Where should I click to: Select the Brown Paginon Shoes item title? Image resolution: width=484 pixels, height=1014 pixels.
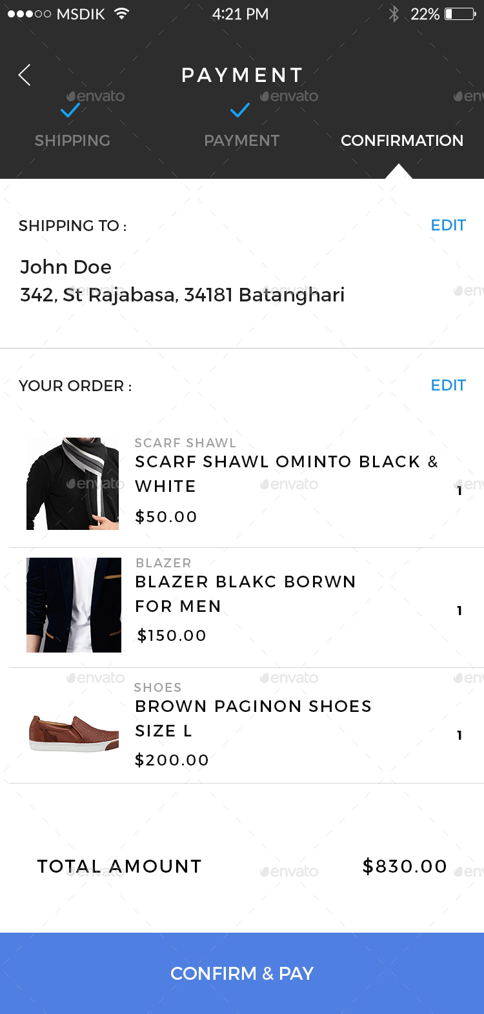(x=253, y=718)
